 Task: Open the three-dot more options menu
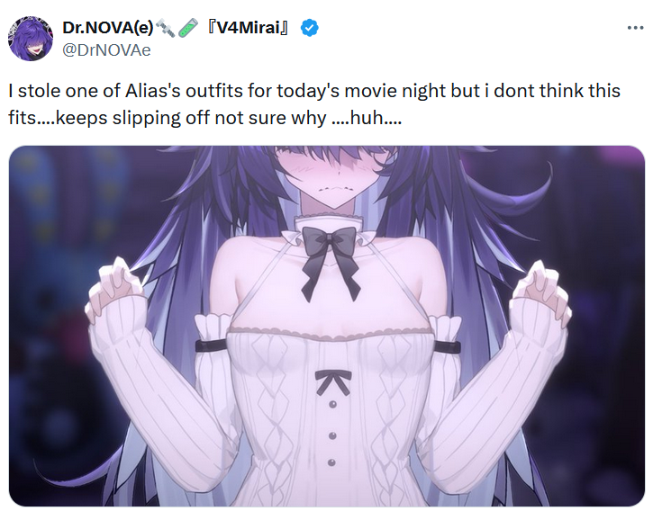[635, 28]
